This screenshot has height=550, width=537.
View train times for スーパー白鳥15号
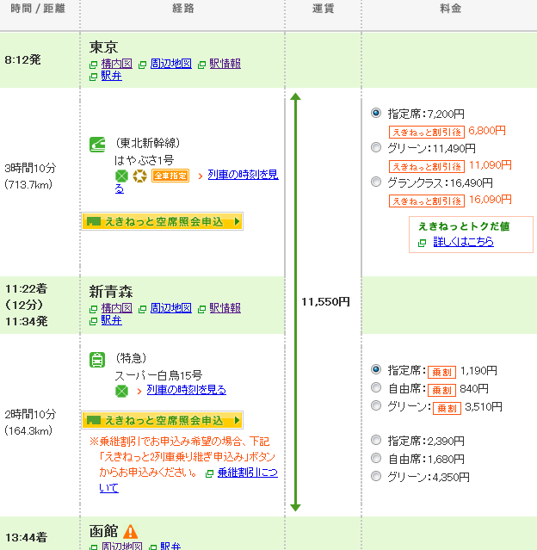(x=186, y=390)
